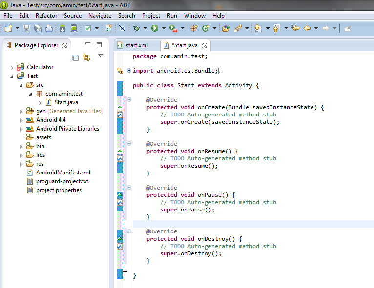Open the Window menu

195,16
